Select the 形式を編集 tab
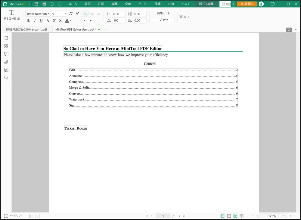301x220 pixels. (206, 4)
